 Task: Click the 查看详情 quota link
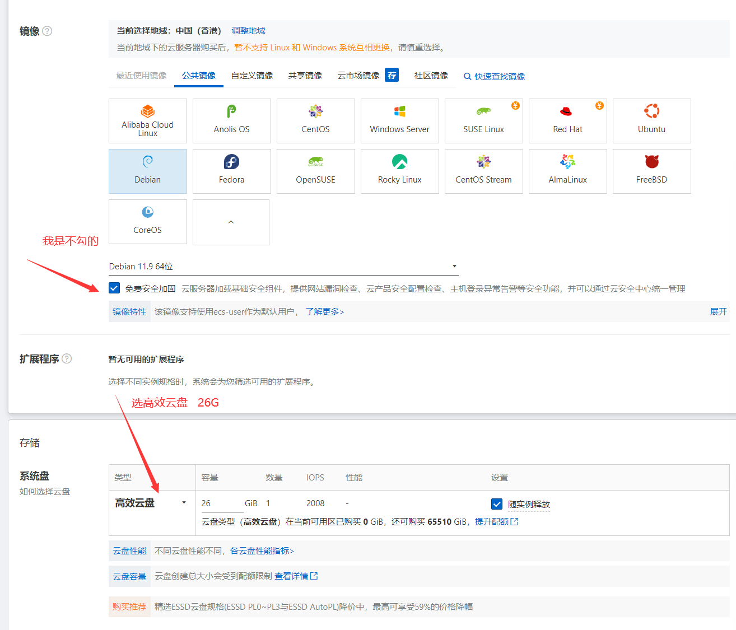pyautogui.click(x=291, y=576)
